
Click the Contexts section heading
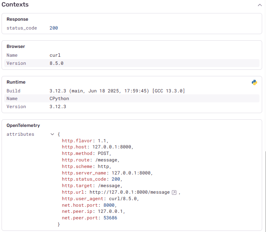15,5
